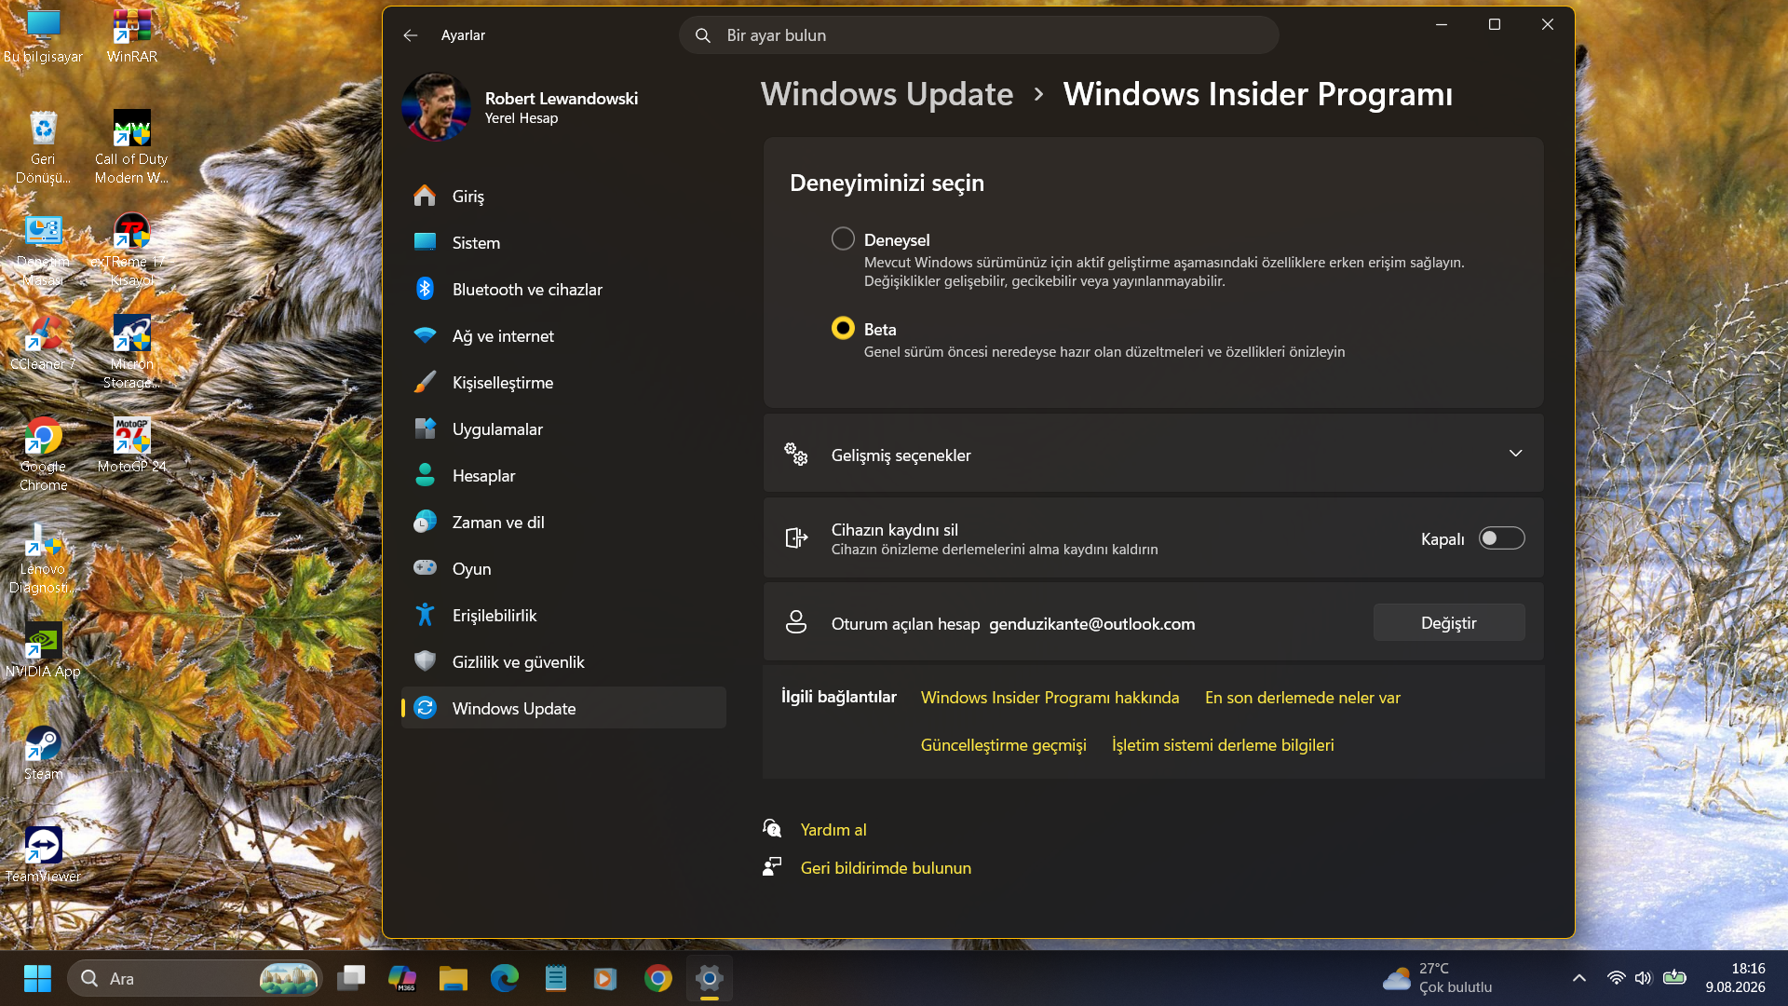This screenshot has width=1788, height=1006.
Task: Click the taskbar Ara search box
Action: (x=195, y=978)
